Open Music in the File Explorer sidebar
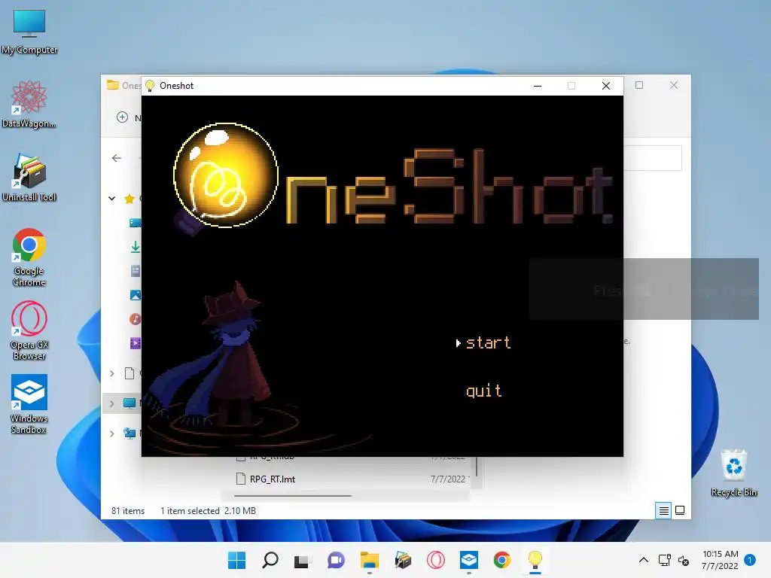Image resolution: width=771 pixels, height=578 pixels. click(136, 319)
